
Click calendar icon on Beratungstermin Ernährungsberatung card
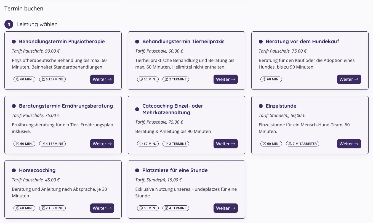tap(43, 144)
